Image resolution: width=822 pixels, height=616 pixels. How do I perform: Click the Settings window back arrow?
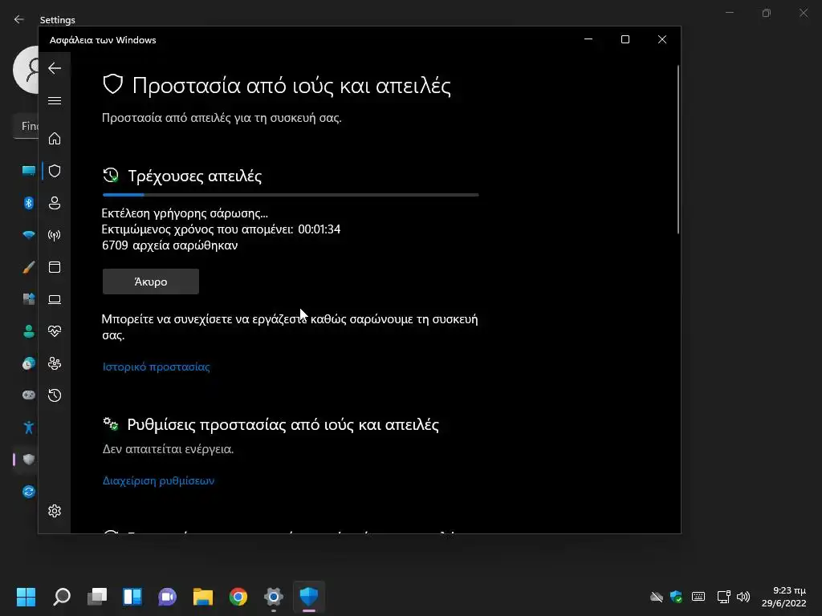19,19
